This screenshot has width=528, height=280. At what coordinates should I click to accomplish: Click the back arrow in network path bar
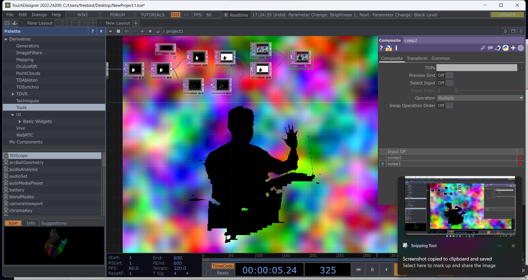(126, 31)
